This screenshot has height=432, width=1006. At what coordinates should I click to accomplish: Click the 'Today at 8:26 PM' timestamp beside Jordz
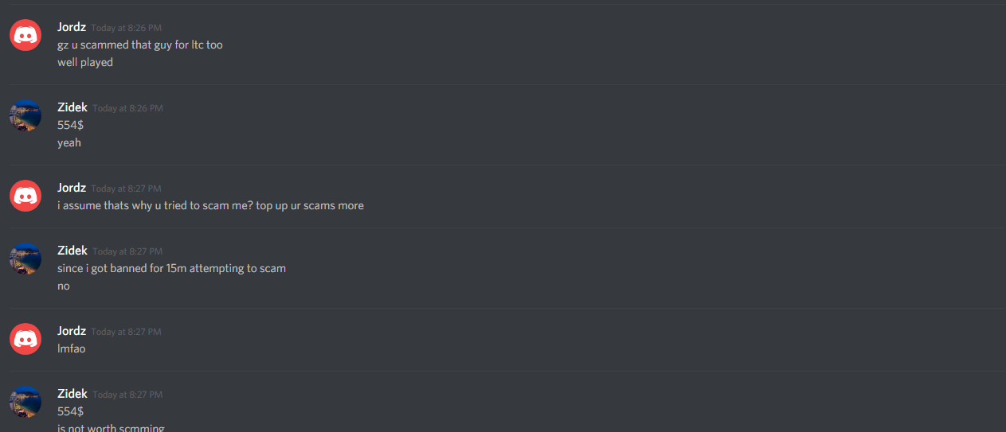click(x=126, y=28)
